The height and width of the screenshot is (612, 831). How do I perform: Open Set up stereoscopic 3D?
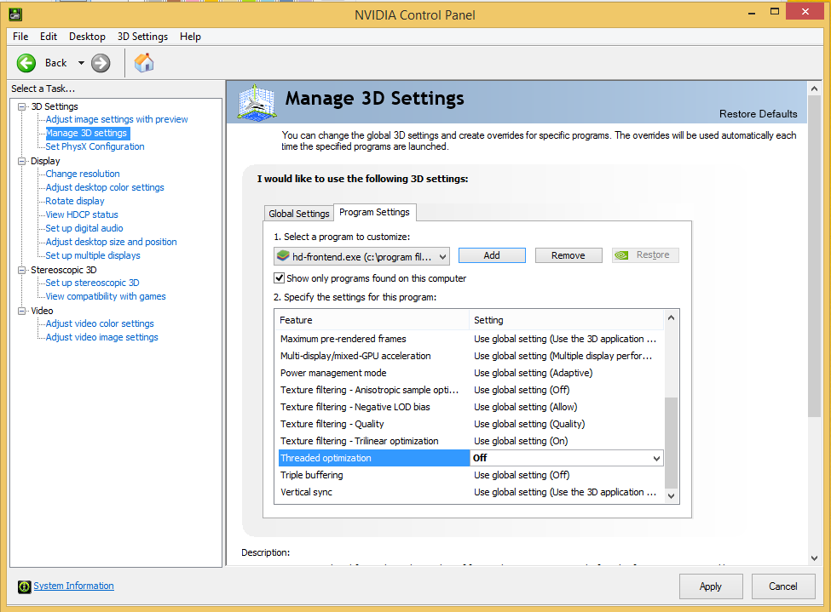[x=92, y=283]
